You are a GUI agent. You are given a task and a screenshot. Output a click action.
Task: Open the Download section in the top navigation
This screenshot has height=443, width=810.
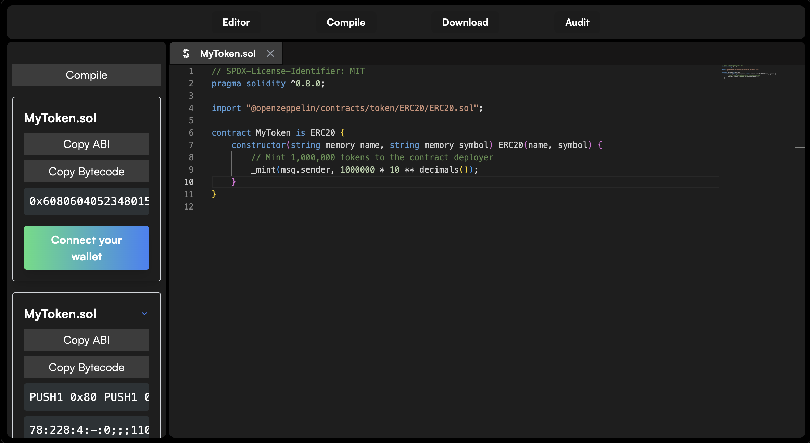(465, 22)
